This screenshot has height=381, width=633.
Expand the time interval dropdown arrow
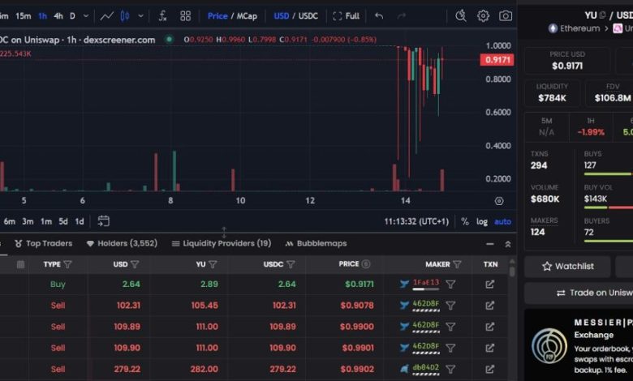(x=85, y=15)
